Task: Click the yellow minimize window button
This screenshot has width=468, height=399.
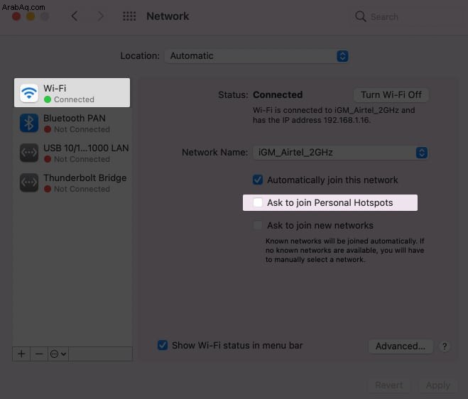Action: [x=31, y=16]
